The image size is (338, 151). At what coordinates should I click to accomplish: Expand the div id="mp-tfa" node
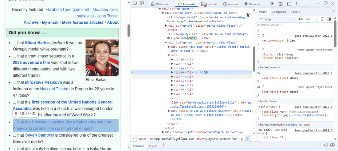coord(166,26)
